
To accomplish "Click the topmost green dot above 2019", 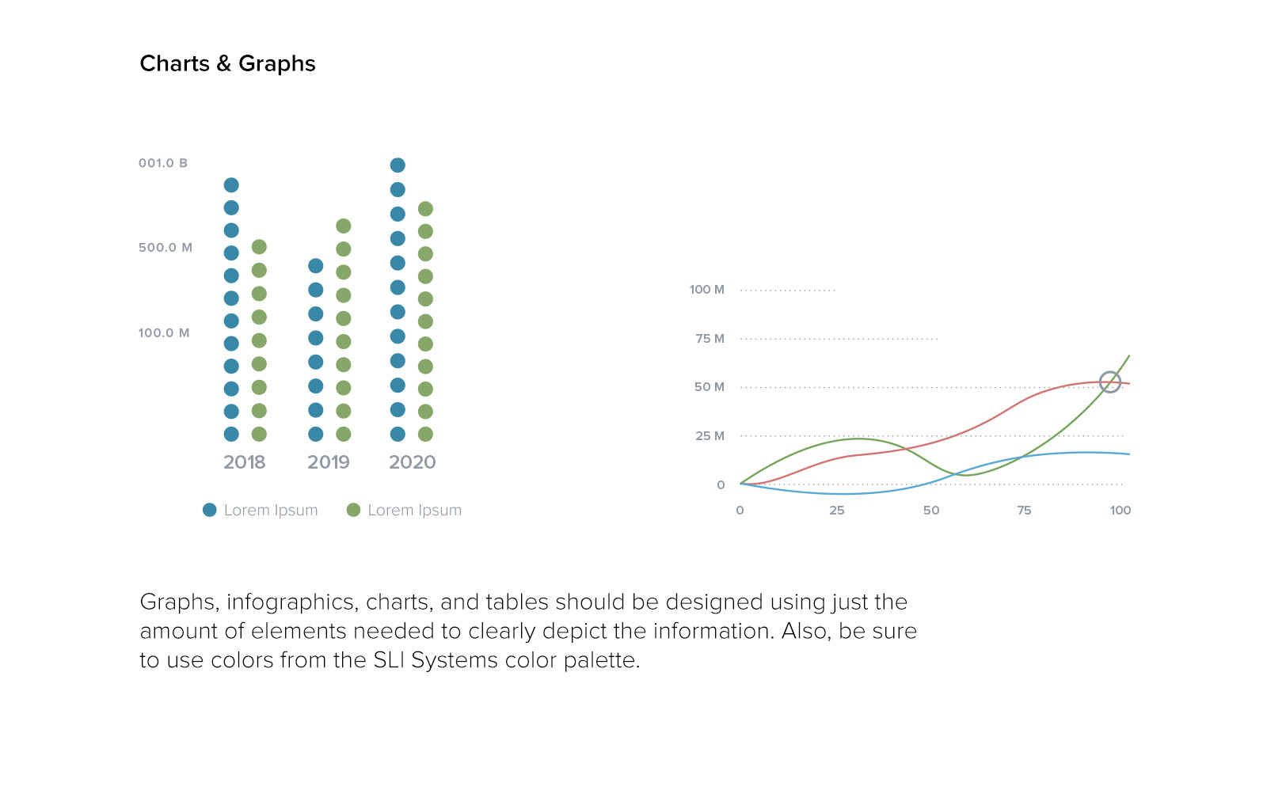I will point(343,226).
